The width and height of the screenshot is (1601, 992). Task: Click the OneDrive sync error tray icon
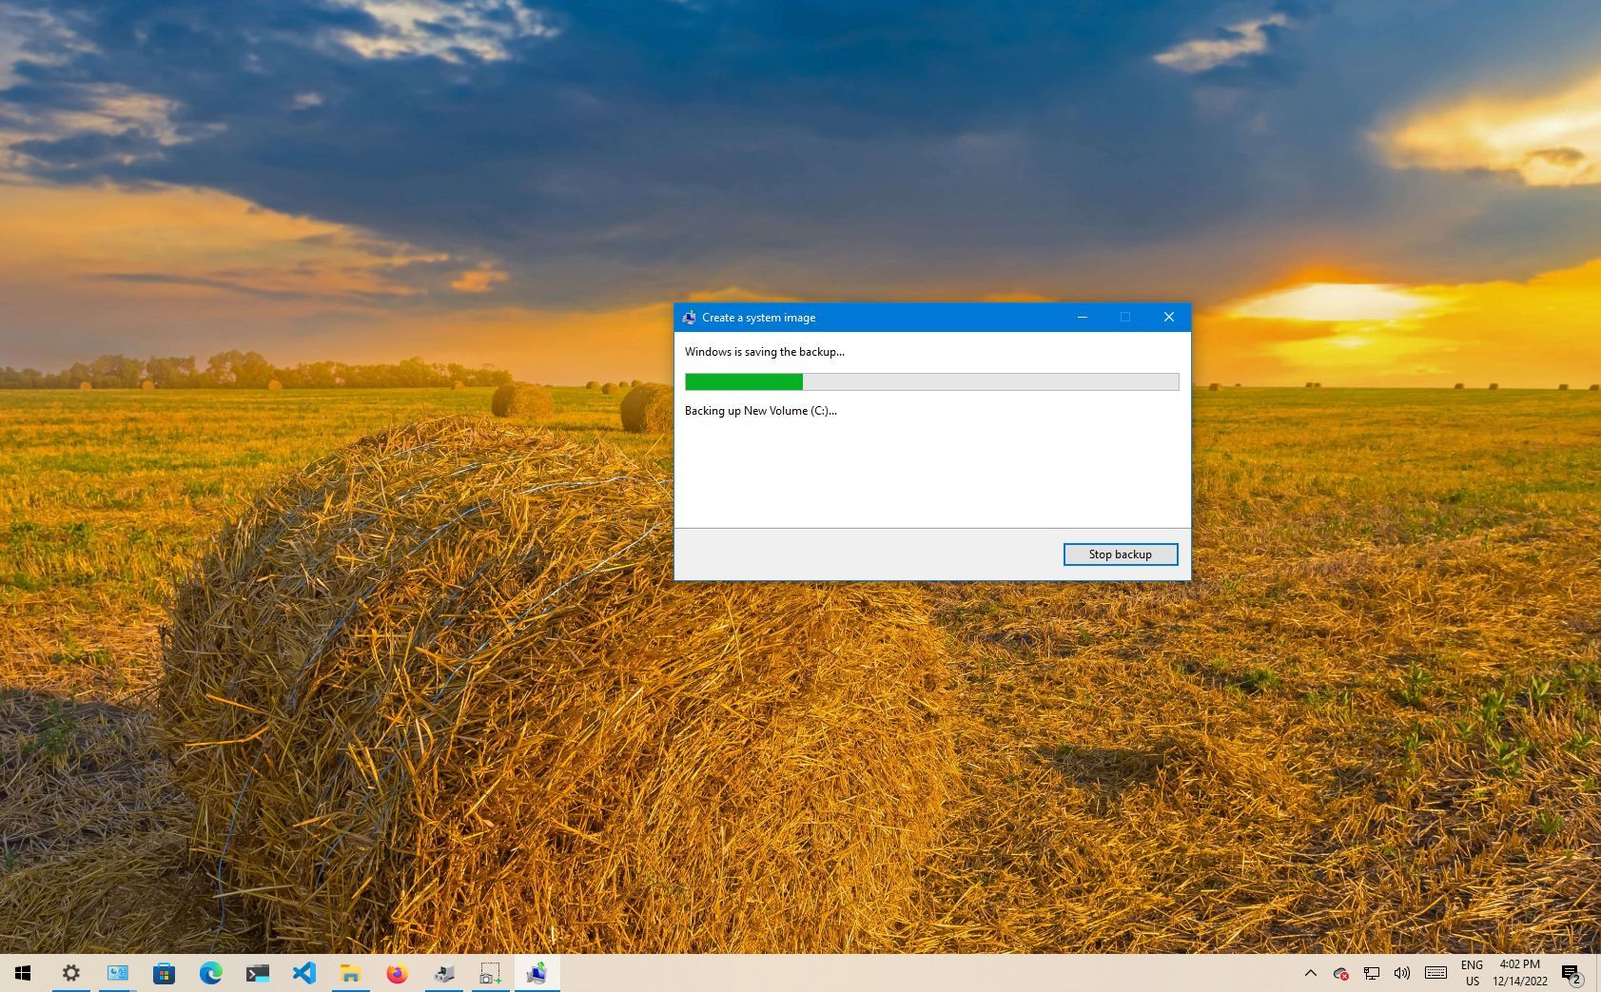[x=1340, y=973]
